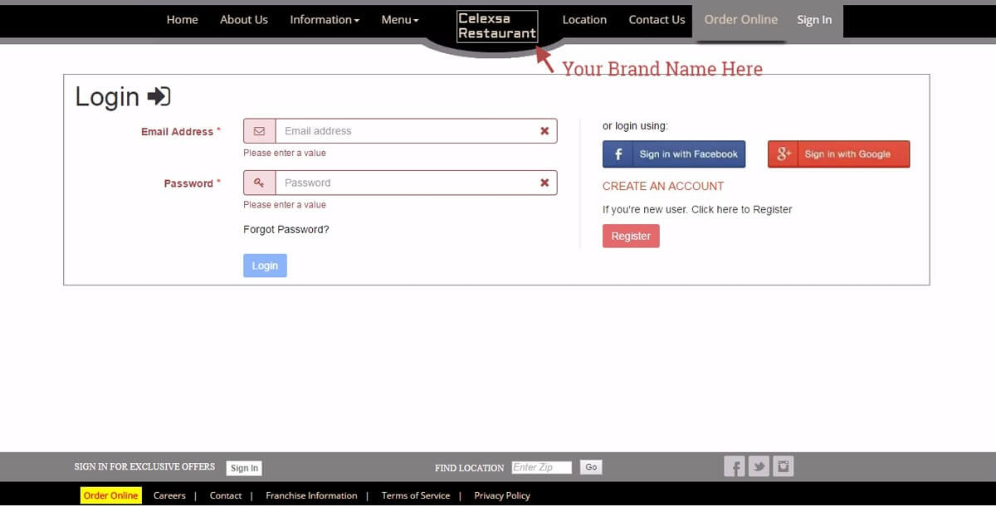Click the Facebook icon in footer

coord(734,466)
